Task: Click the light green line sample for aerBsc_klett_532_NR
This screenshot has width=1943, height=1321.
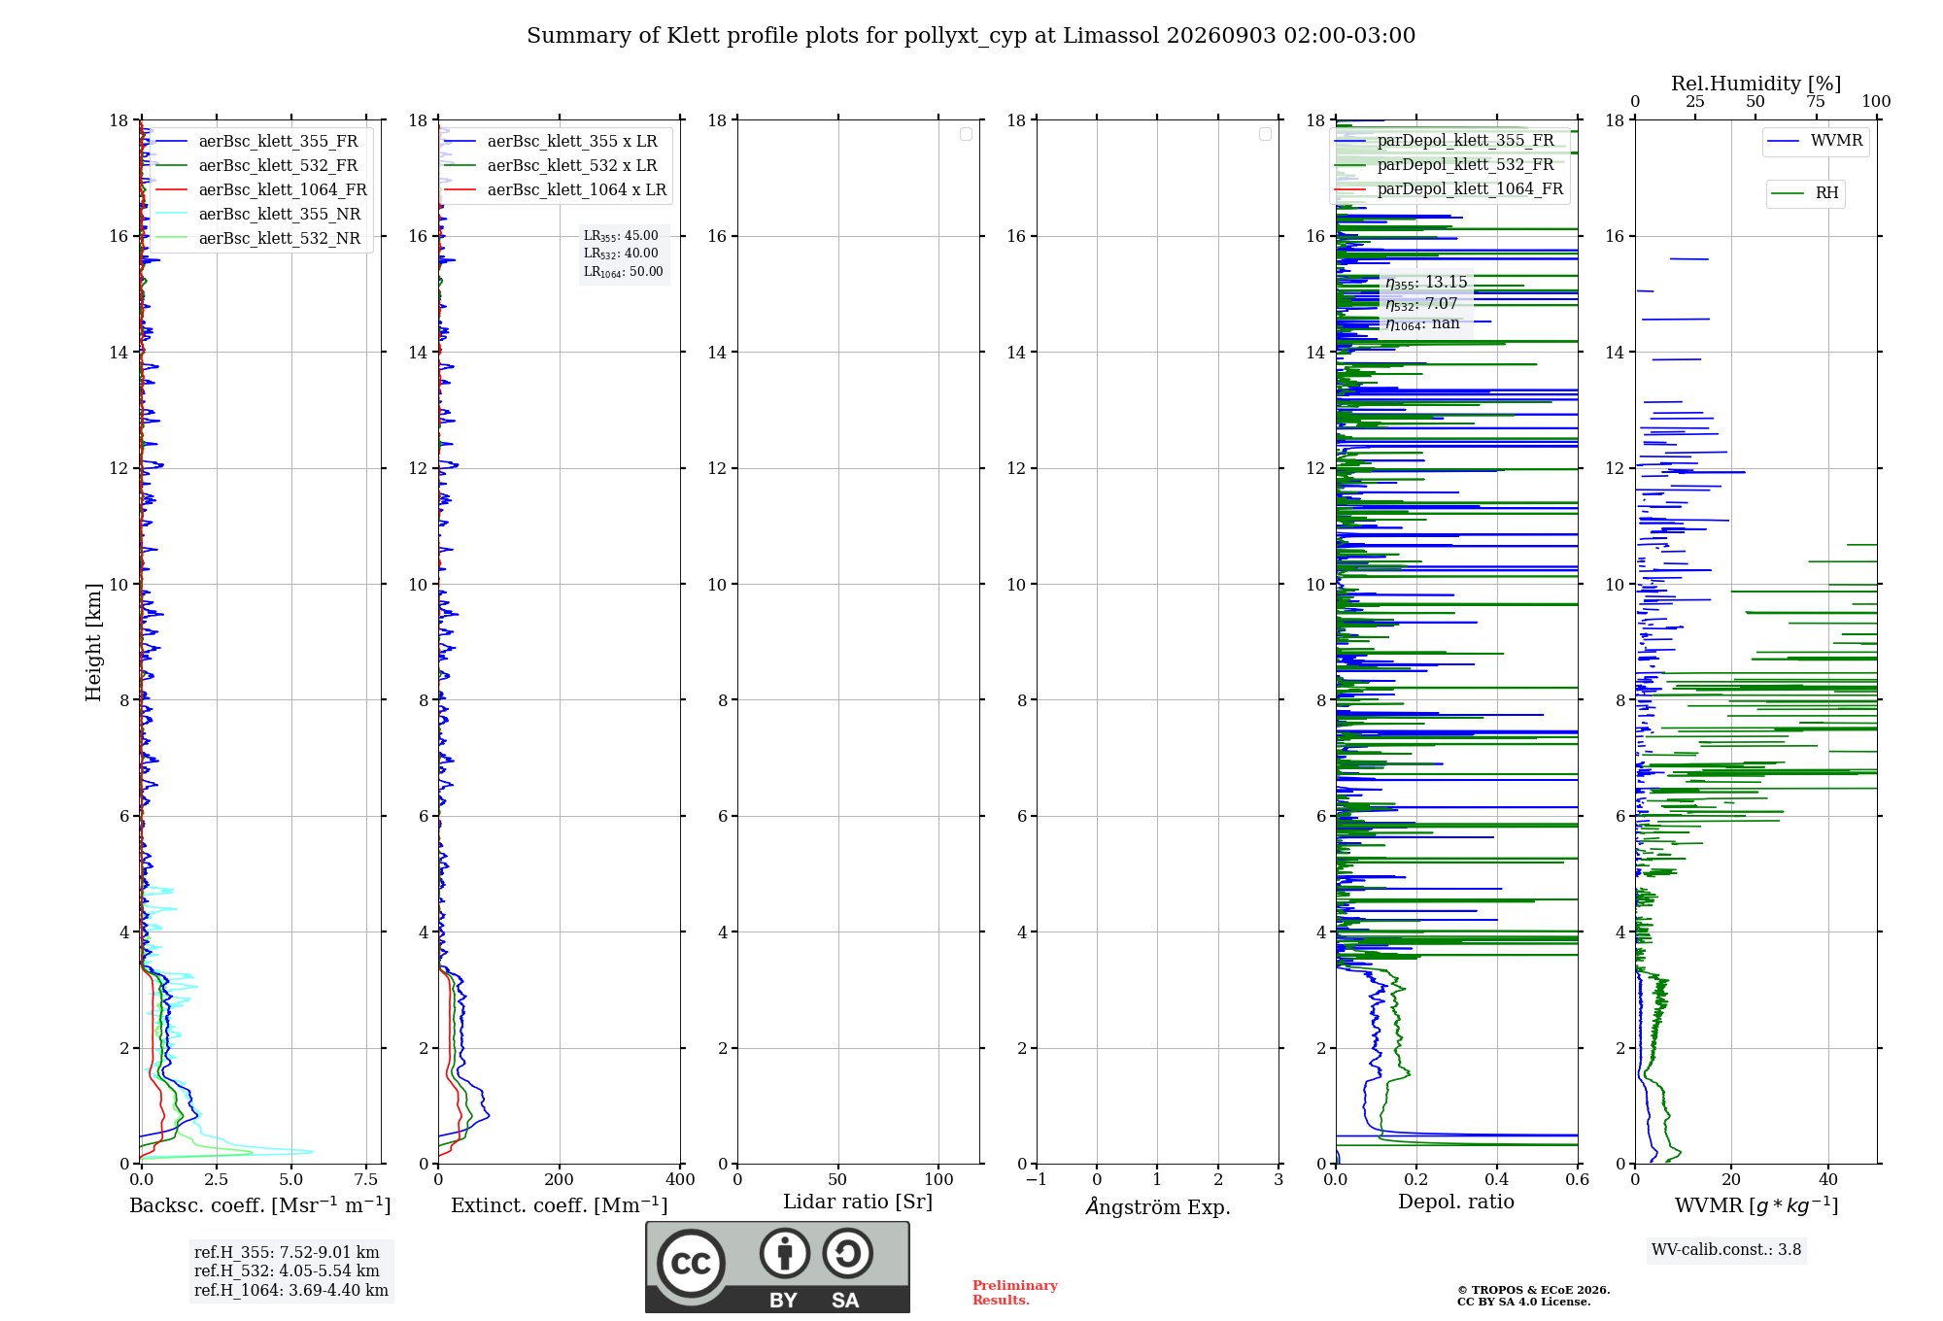Action: coord(171,239)
